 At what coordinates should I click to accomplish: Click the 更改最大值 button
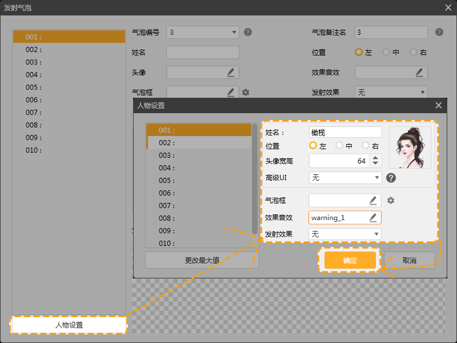tap(202, 260)
